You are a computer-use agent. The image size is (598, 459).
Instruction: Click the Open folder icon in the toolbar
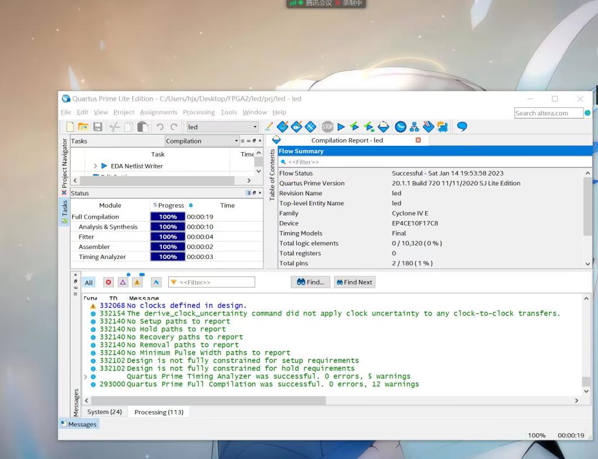click(84, 127)
